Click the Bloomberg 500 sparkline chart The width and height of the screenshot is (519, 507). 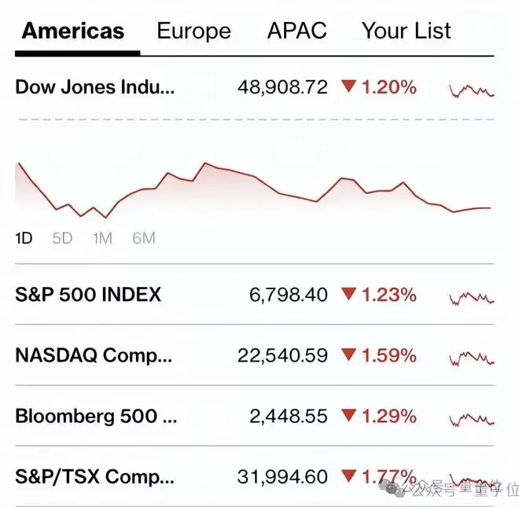472,418
